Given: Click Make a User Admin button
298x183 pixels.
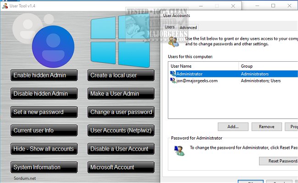Looking at the screenshot, I should pyautogui.click(x=121, y=94).
